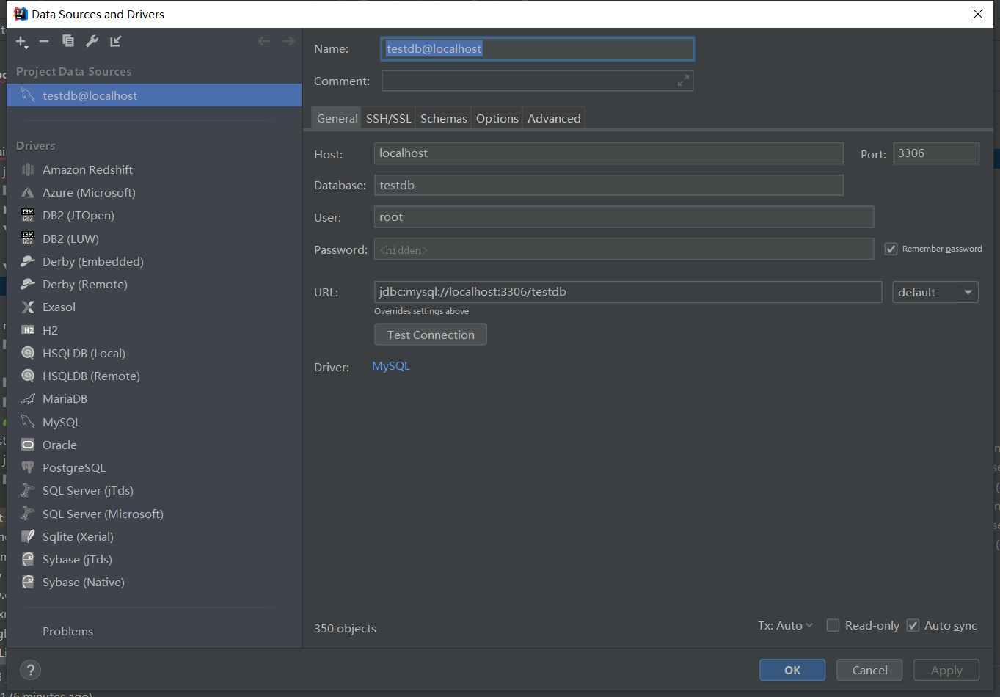Viewport: 1000px width, 697px height.
Task: Click the Azure (Microsoft) driver icon
Action: coord(28,193)
